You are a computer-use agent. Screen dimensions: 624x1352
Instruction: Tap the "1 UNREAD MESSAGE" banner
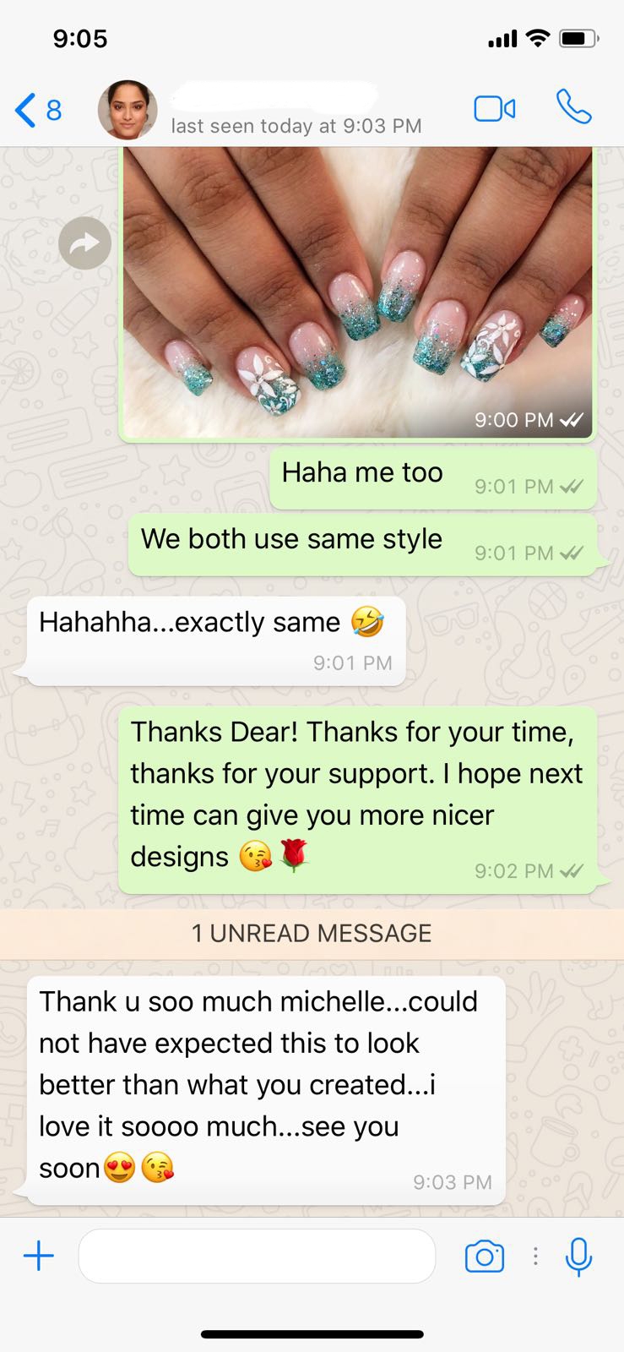click(312, 934)
